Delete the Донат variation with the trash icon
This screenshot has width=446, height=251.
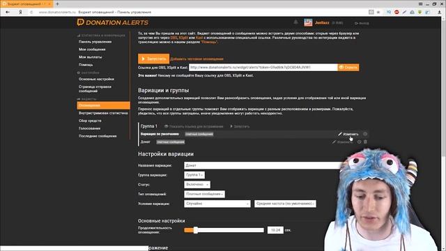365,142
